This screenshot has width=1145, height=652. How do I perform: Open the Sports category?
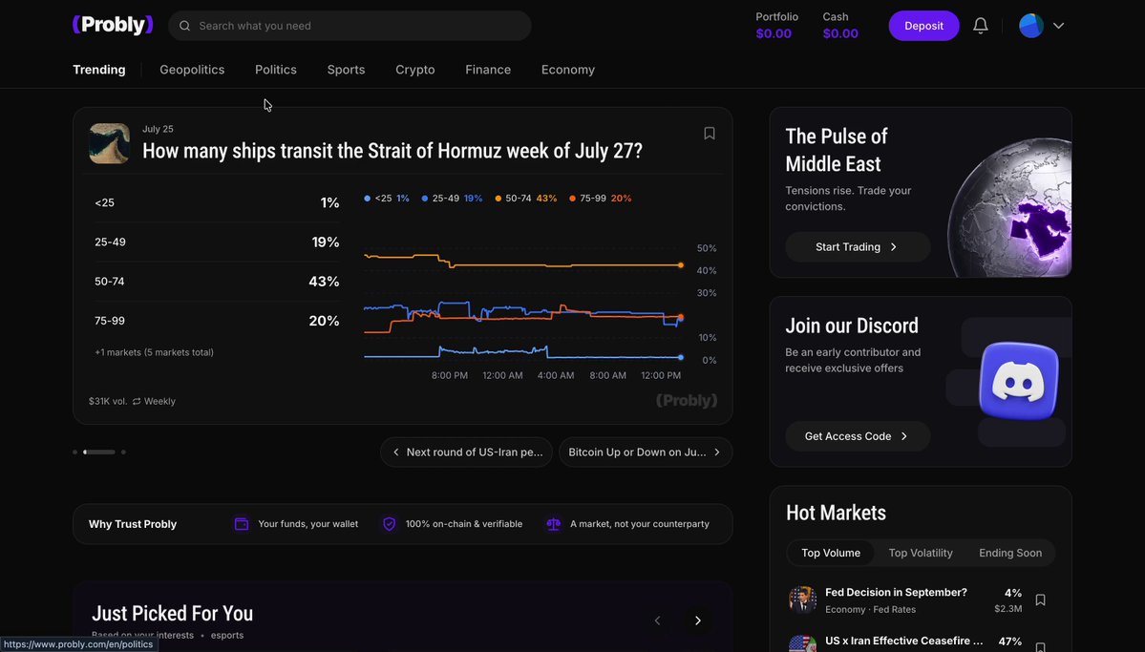pos(346,70)
